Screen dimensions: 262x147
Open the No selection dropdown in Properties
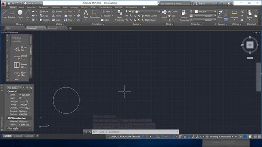(x=14, y=88)
